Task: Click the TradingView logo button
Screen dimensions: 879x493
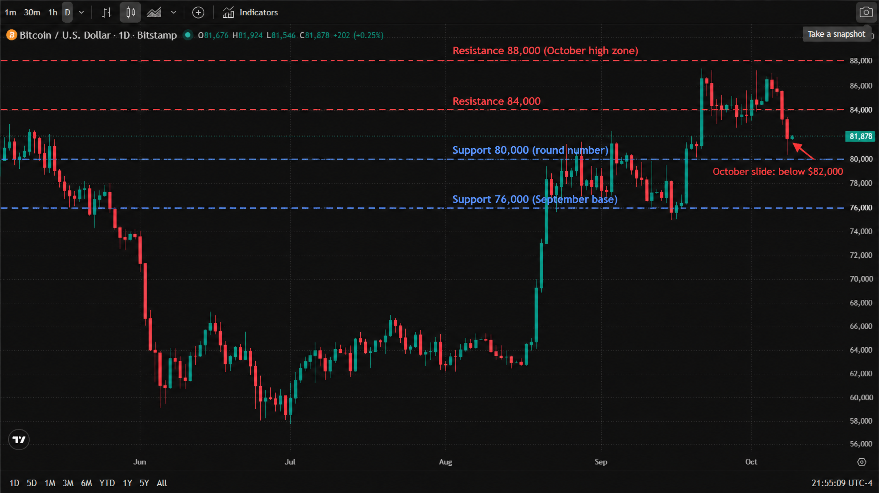Action: pyautogui.click(x=19, y=439)
